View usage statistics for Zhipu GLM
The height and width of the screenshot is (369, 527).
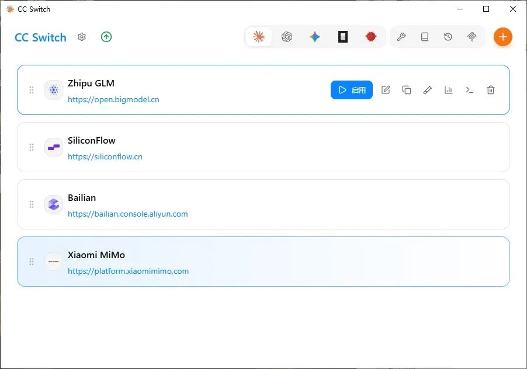tap(448, 90)
